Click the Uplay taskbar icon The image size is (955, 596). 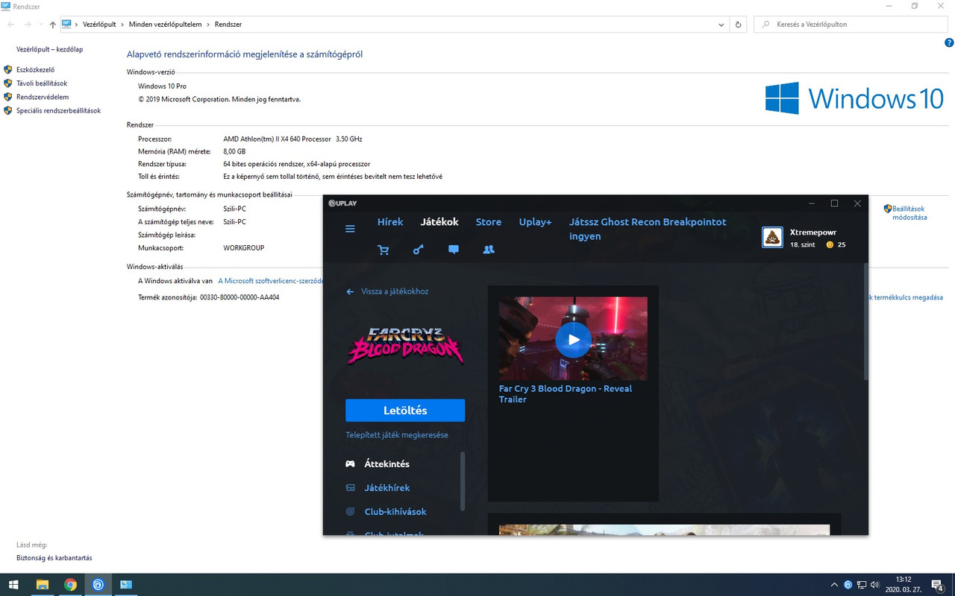pyautogui.click(x=98, y=585)
